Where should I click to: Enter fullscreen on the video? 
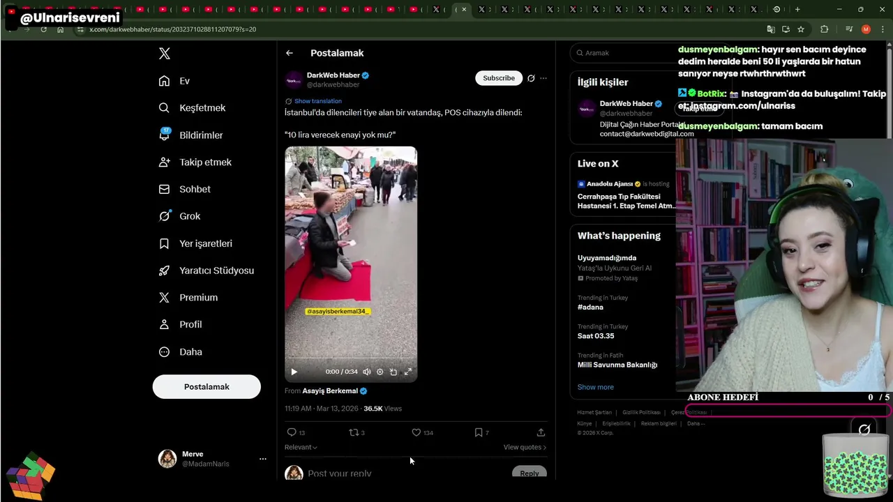(408, 372)
